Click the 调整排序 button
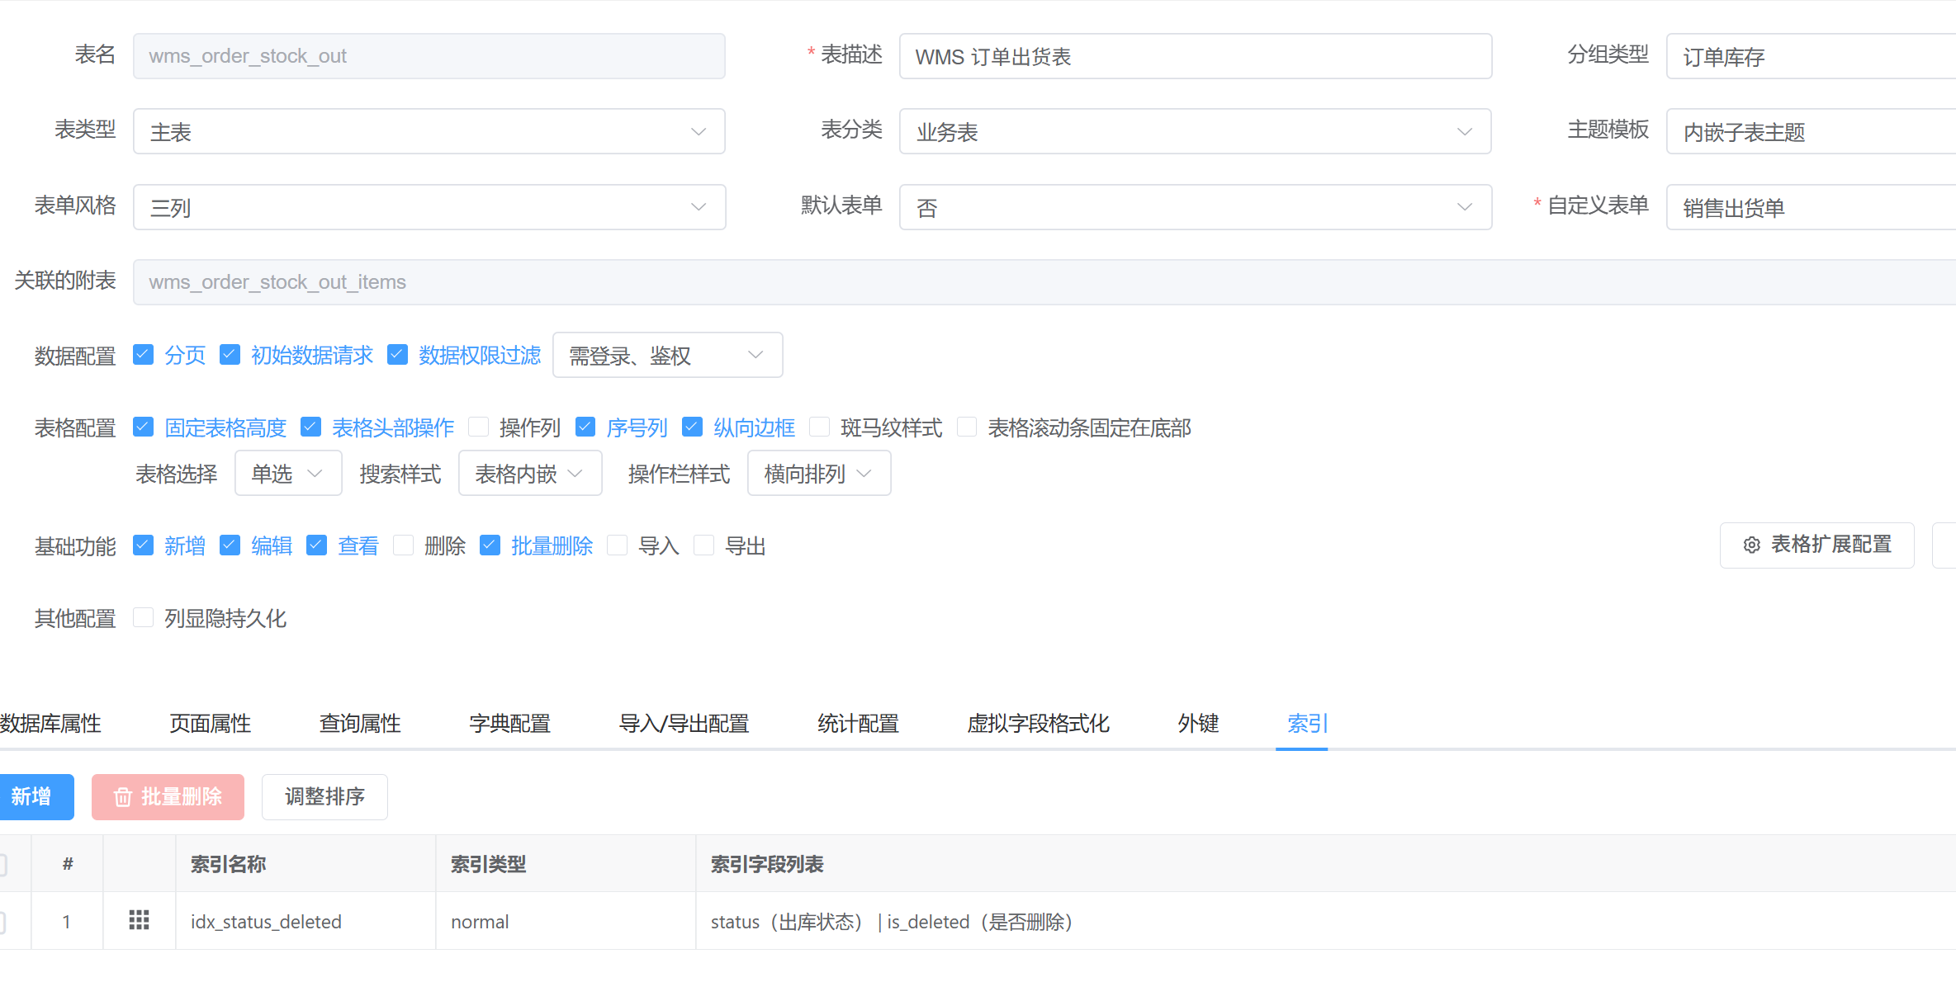This screenshot has height=982, width=1956. click(x=324, y=796)
